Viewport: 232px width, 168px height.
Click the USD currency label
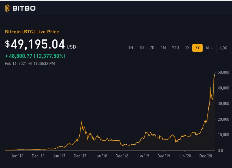coord(71,47)
